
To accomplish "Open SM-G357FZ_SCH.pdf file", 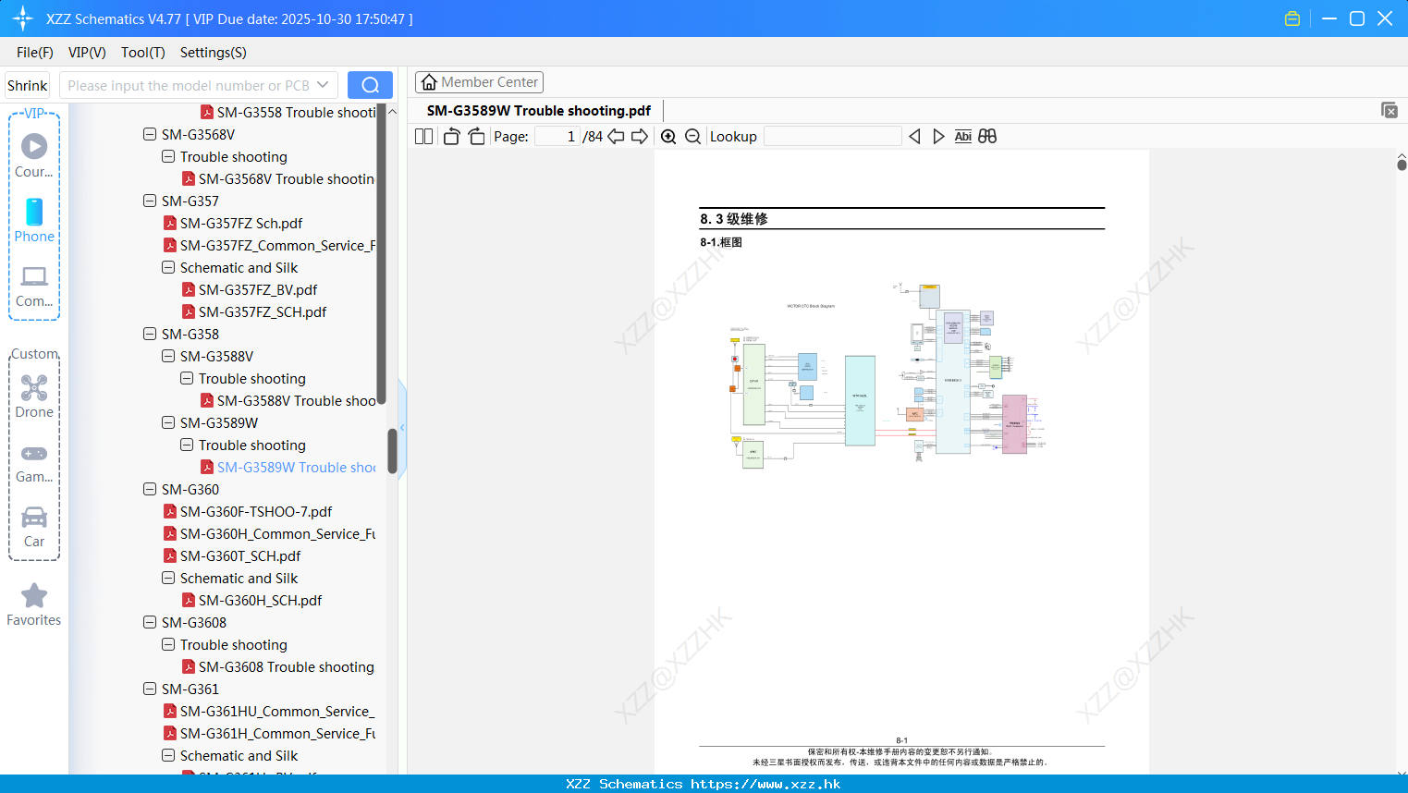I will point(253,311).
